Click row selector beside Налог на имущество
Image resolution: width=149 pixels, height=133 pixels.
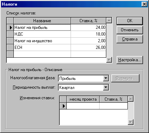pyautogui.click(x=10, y=41)
